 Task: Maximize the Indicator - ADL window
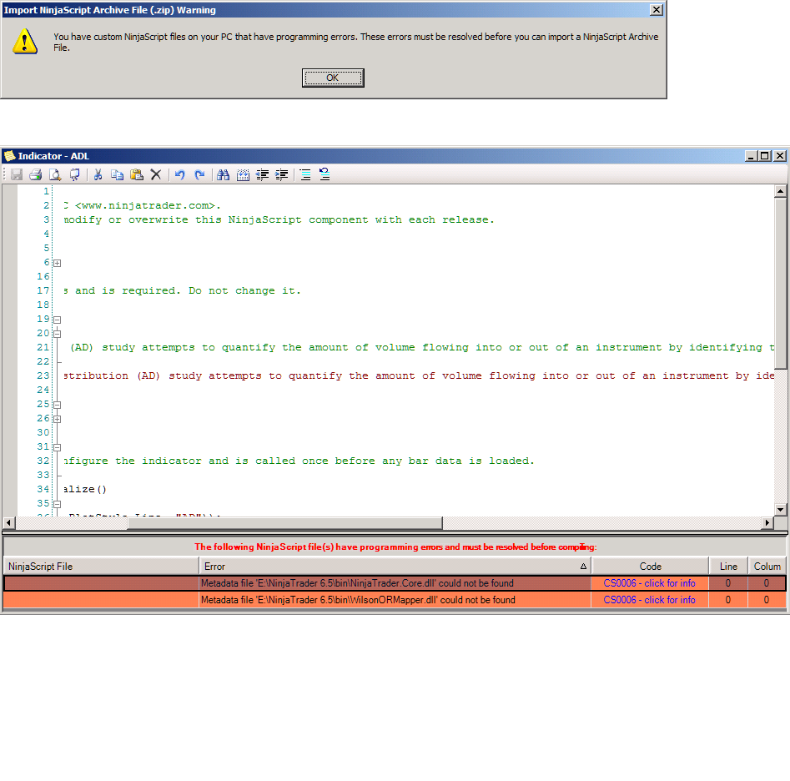[x=765, y=156]
